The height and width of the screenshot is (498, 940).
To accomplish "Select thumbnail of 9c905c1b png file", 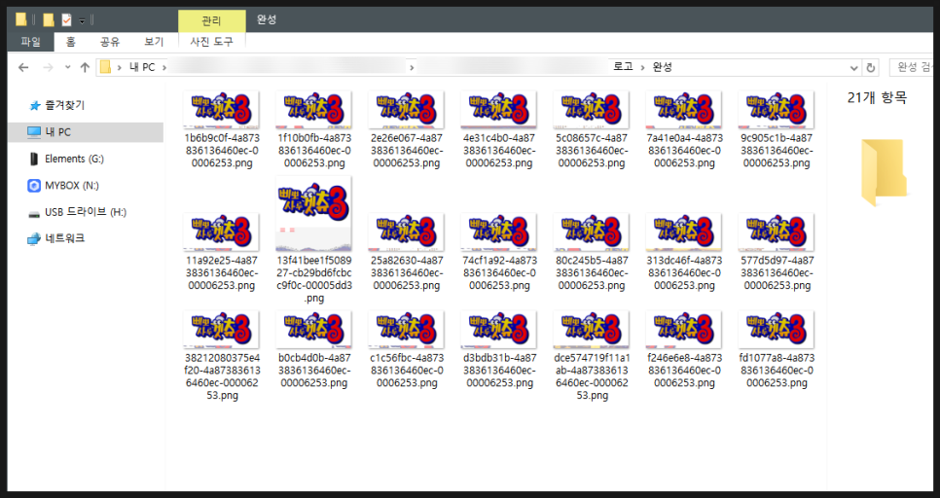I will (x=776, y=110).
